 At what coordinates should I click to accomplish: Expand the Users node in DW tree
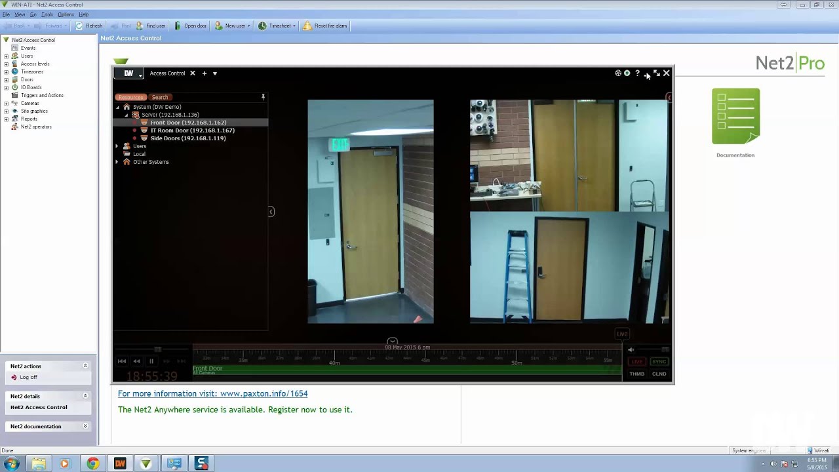point(118,146)
